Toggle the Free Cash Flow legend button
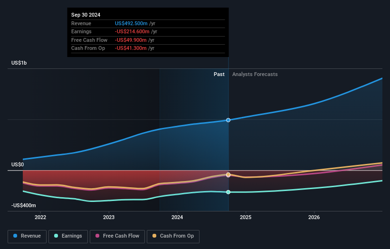The image size is (390, 249). [117, 236]
